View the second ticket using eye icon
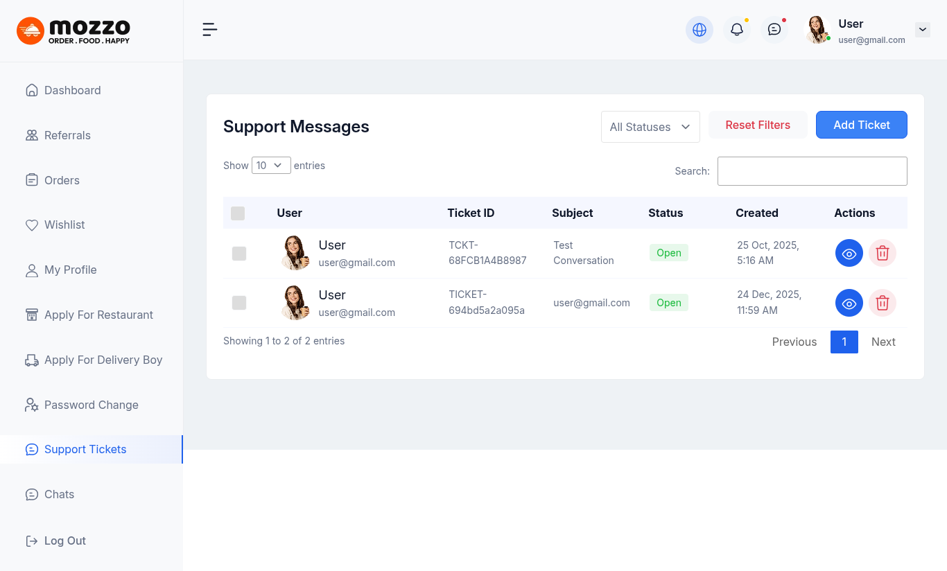The width and height of the screenshot is (947, 571). point(849,304)
